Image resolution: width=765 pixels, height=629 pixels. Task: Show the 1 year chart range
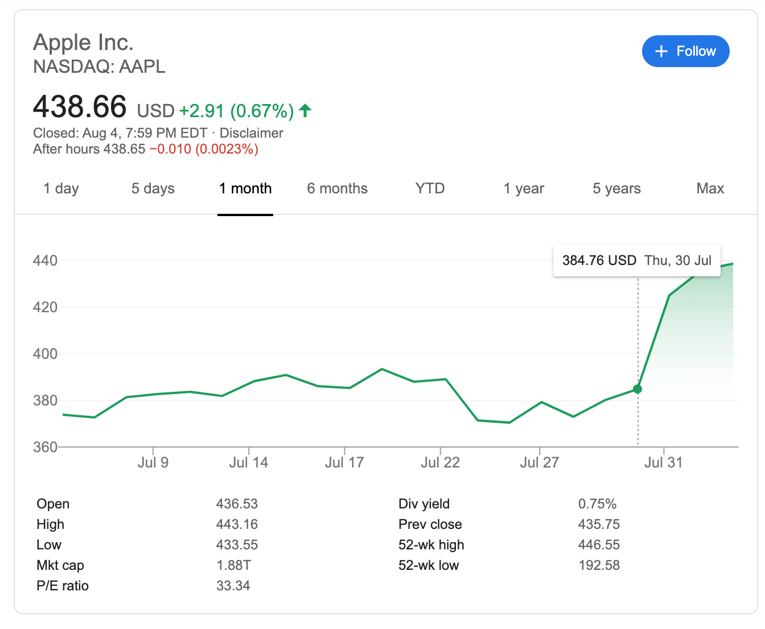point(524,189)
